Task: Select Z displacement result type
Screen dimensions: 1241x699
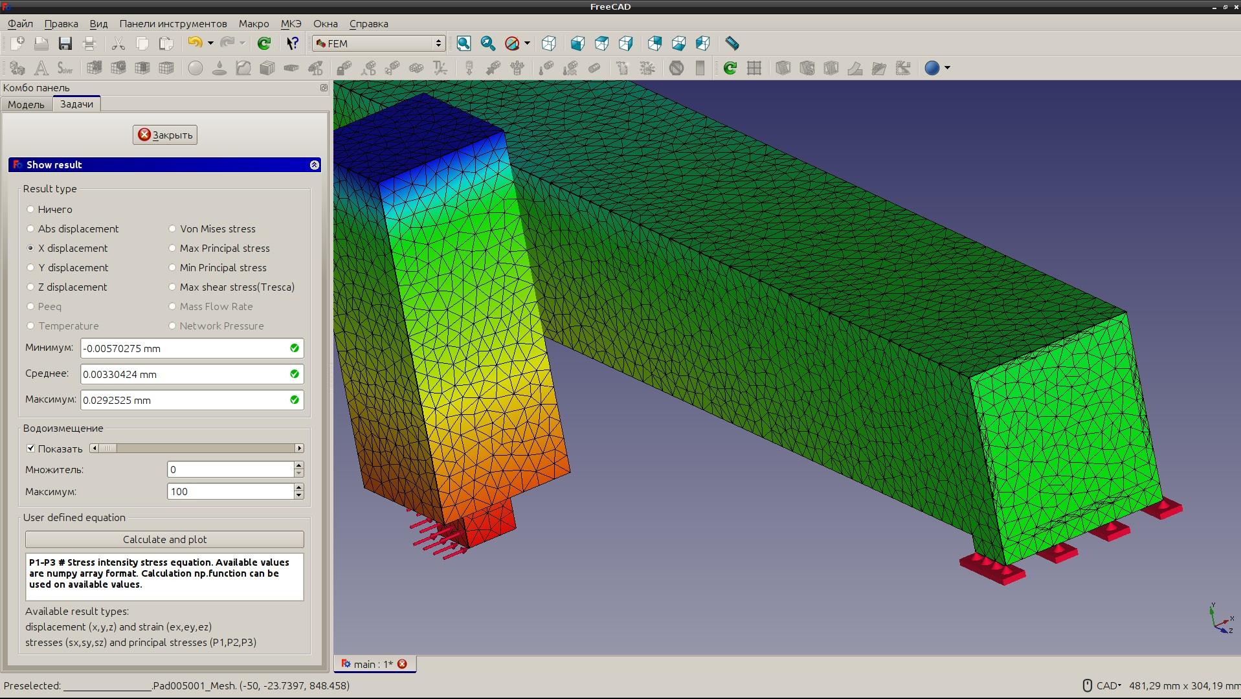Action: pos(67,287)
